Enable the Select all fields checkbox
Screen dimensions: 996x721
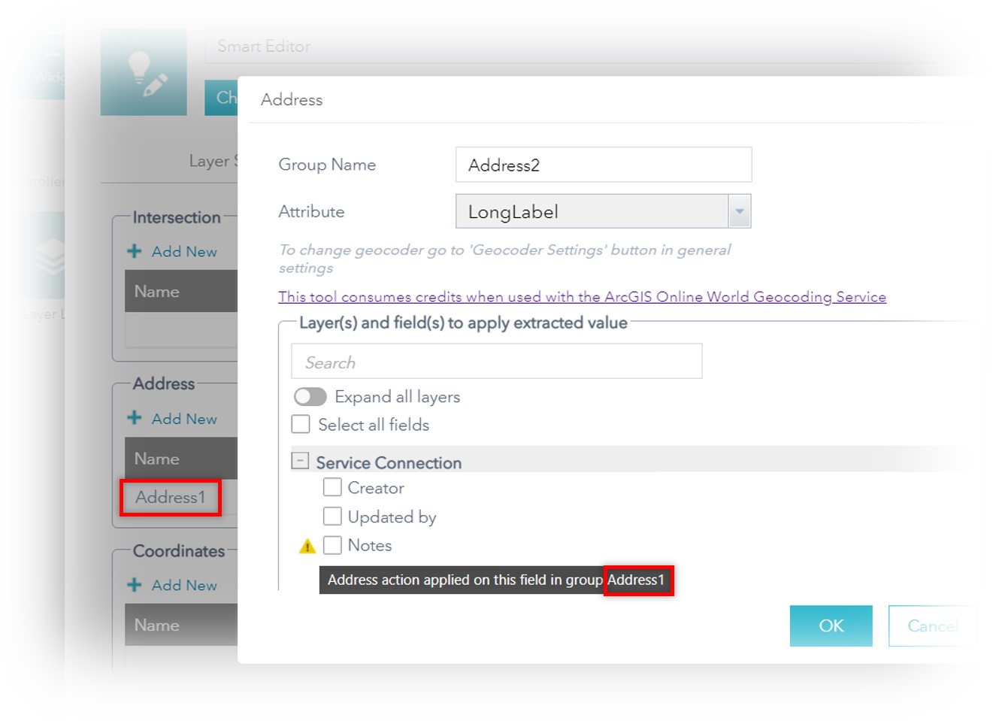pos(301,424)
